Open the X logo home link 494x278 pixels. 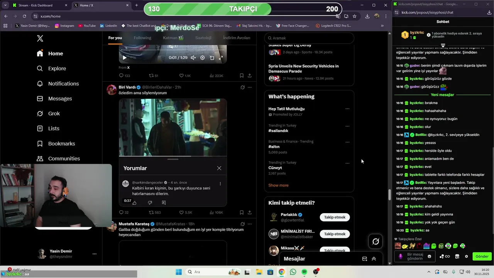[40, 38]
